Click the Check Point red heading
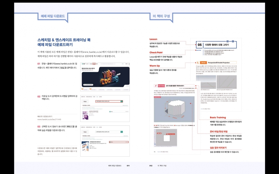Image resolution: width=279 pixels, height=174 pixels. [156, 53]
